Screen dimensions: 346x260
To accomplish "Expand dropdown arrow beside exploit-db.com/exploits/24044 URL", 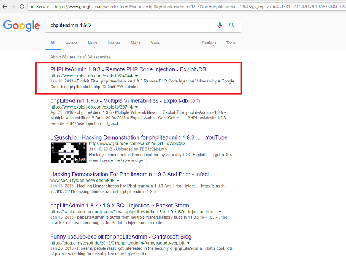I will 137,76.
